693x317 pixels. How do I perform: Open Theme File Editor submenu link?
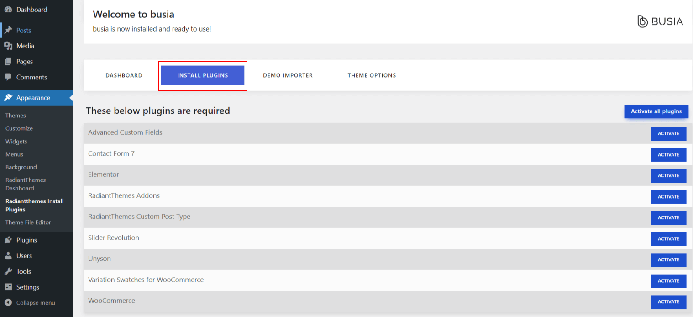(x=28, y=222)
